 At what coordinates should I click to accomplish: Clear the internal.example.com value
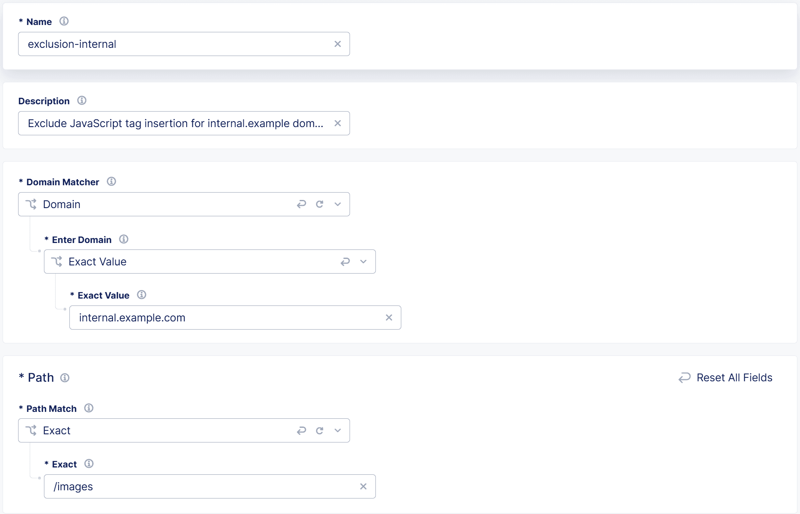(389, 318)
